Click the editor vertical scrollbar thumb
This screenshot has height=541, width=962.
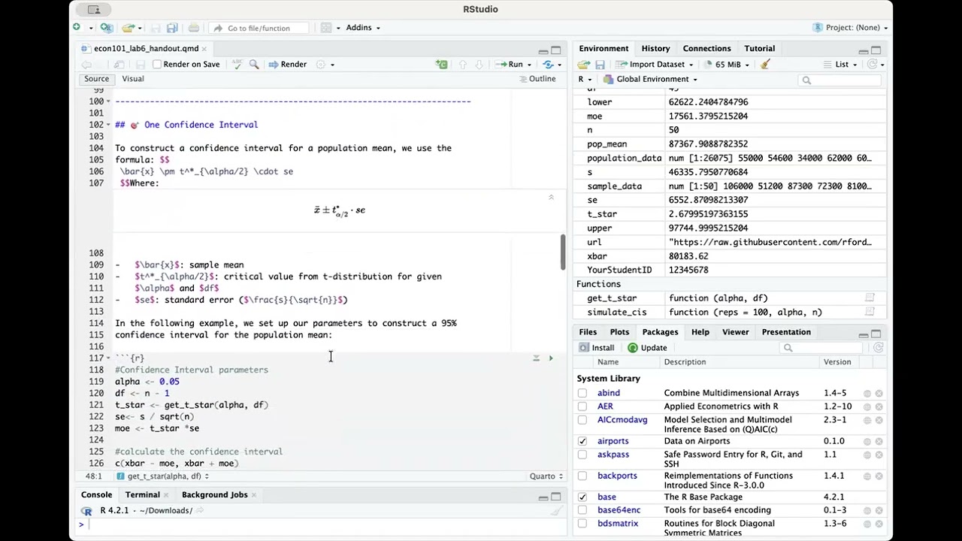point(562,252)
